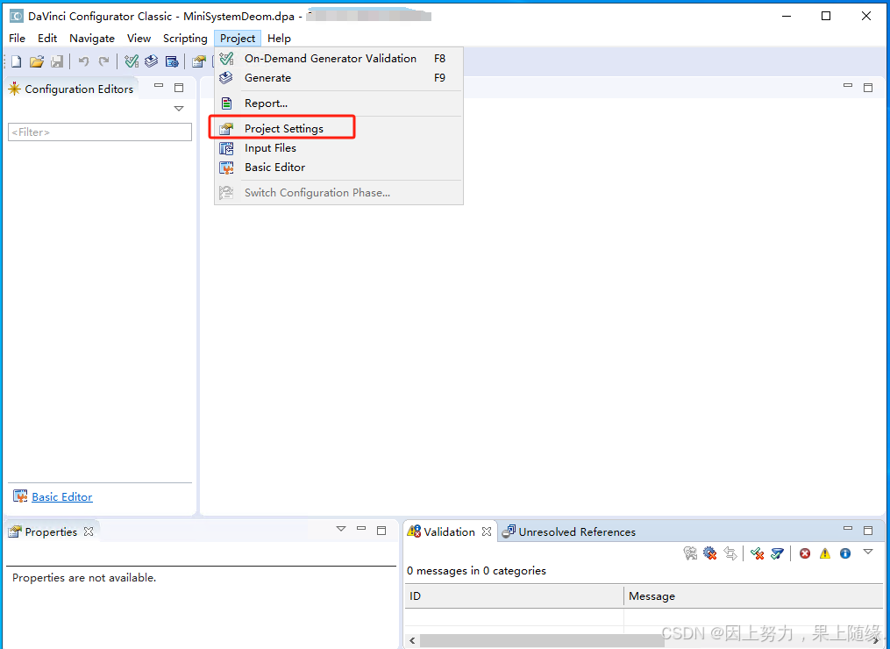Click the DaVinci Configurator title bar app icon
The height and width of the screenshot is (649, 890).
pyautogui.click(x=17, y=16)
